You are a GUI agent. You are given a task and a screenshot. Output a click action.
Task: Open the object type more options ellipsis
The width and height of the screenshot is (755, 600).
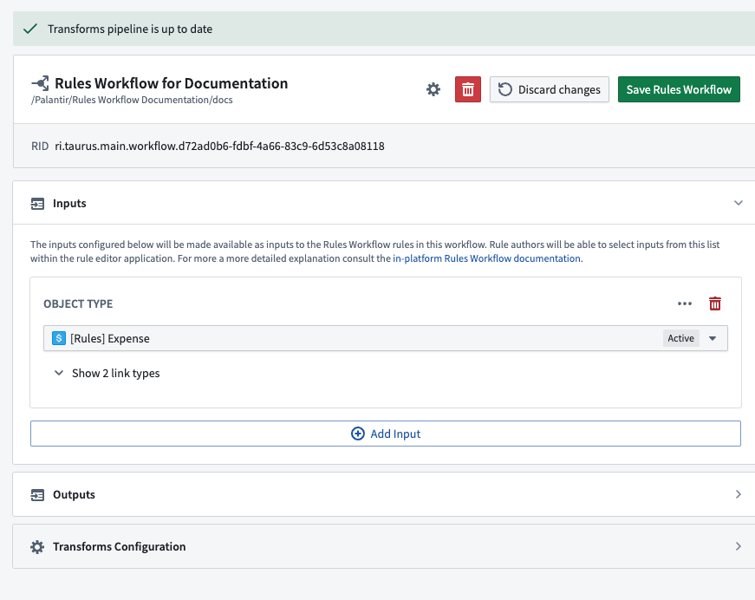pos(685,303)
